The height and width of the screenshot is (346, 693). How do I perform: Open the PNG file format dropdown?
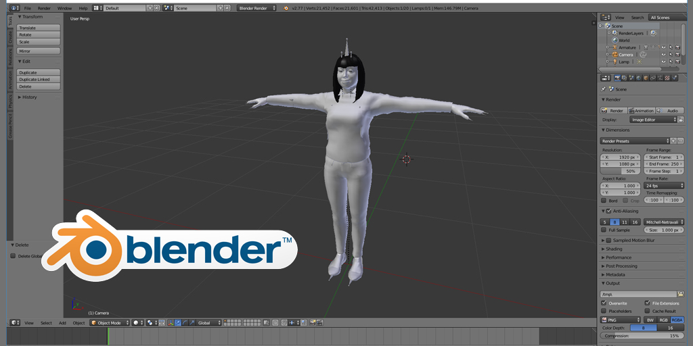pyautogui.click(x=621, y=320)
